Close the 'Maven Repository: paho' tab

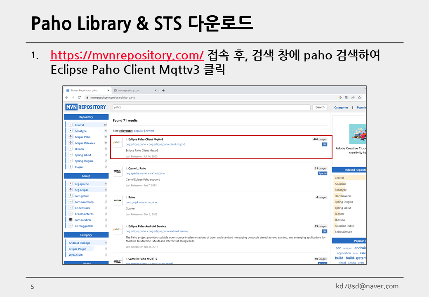[x=108, y=90]
